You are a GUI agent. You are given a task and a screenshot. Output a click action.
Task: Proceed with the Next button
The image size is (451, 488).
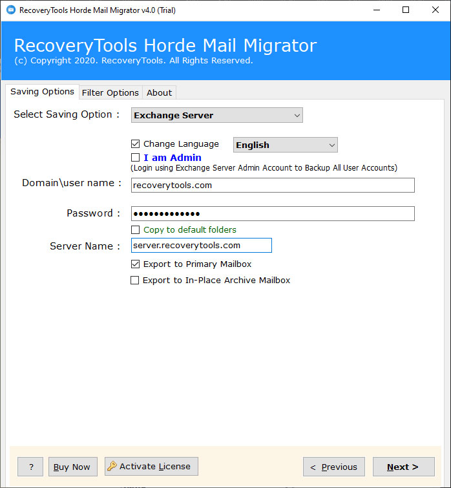403,467
